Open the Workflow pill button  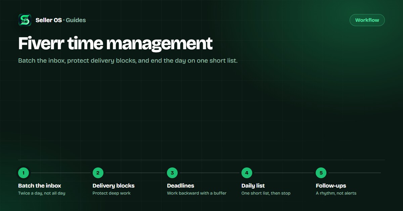click(367, 20)
